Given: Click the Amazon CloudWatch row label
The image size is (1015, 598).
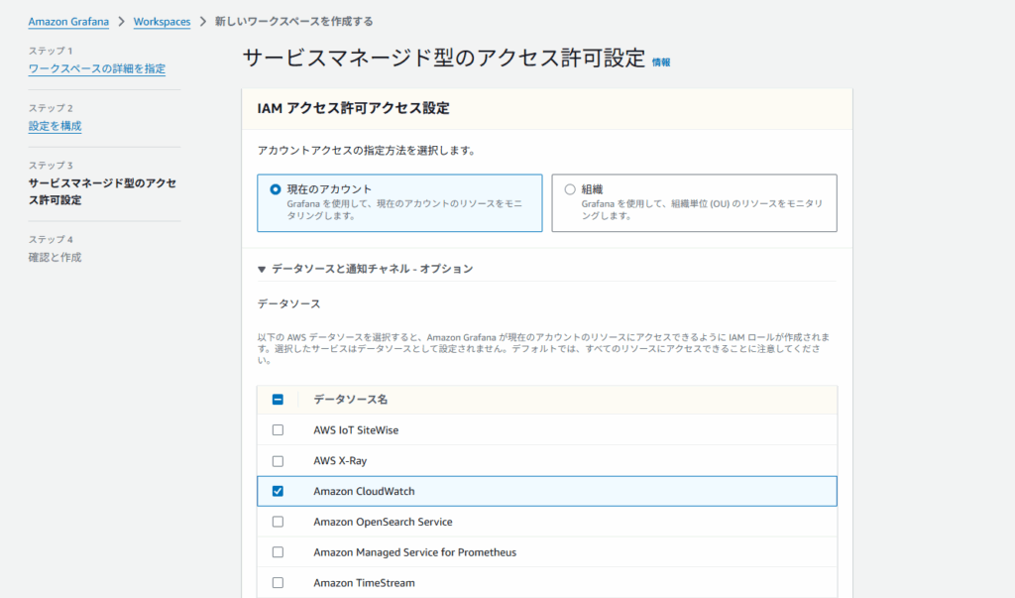Looking at the screenshot, I should (x=364, y=491).
